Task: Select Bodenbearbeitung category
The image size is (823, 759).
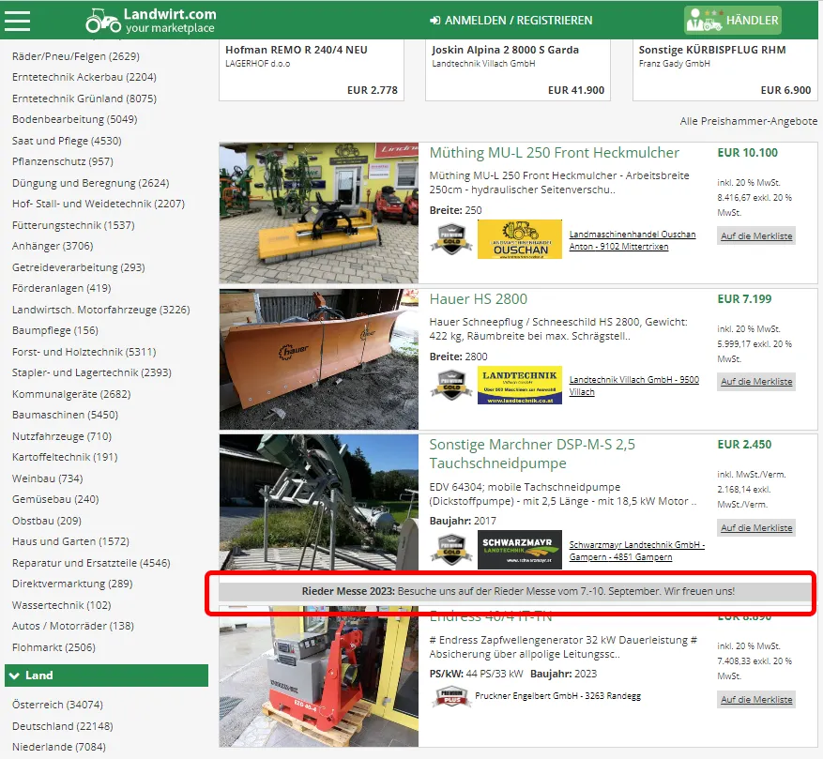Action: (x=74, y=120)
